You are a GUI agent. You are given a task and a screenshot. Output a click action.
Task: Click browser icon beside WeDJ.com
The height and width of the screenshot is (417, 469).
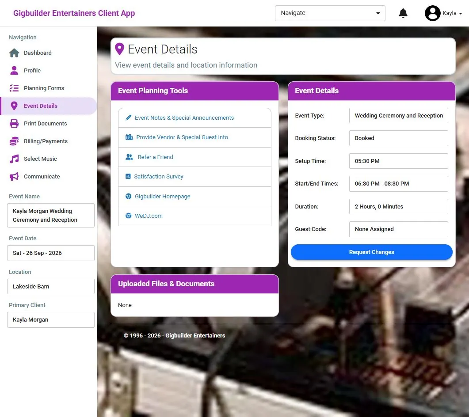click(x=128, y=216)
